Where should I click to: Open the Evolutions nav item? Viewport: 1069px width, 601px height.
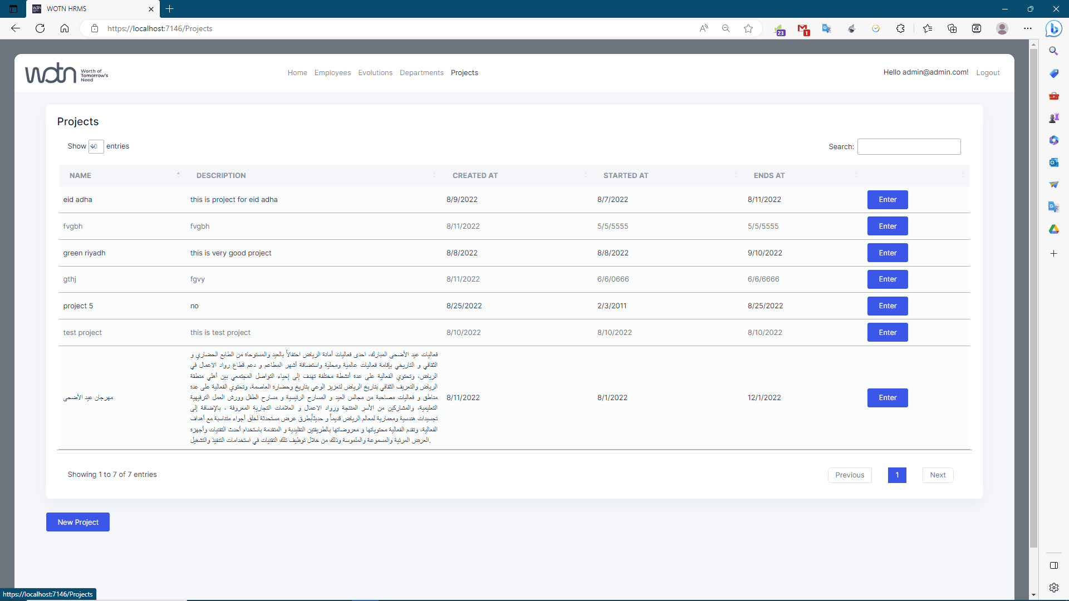[375, 73]
